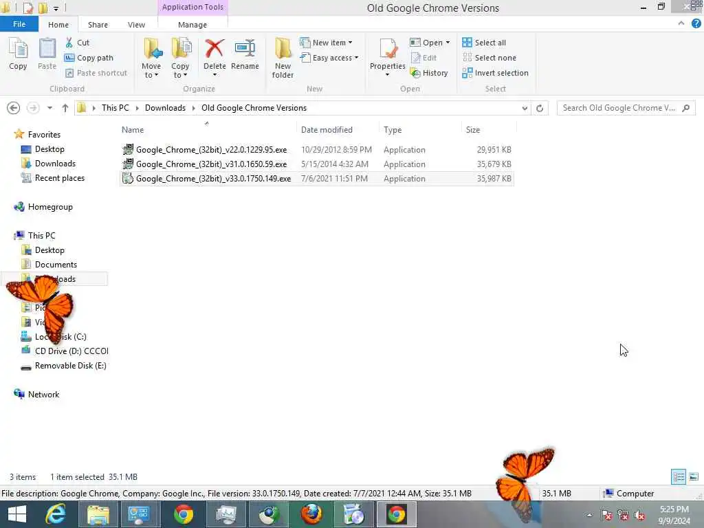Click Select none
This screenshot has width=704, height=528.
[489, 58]
